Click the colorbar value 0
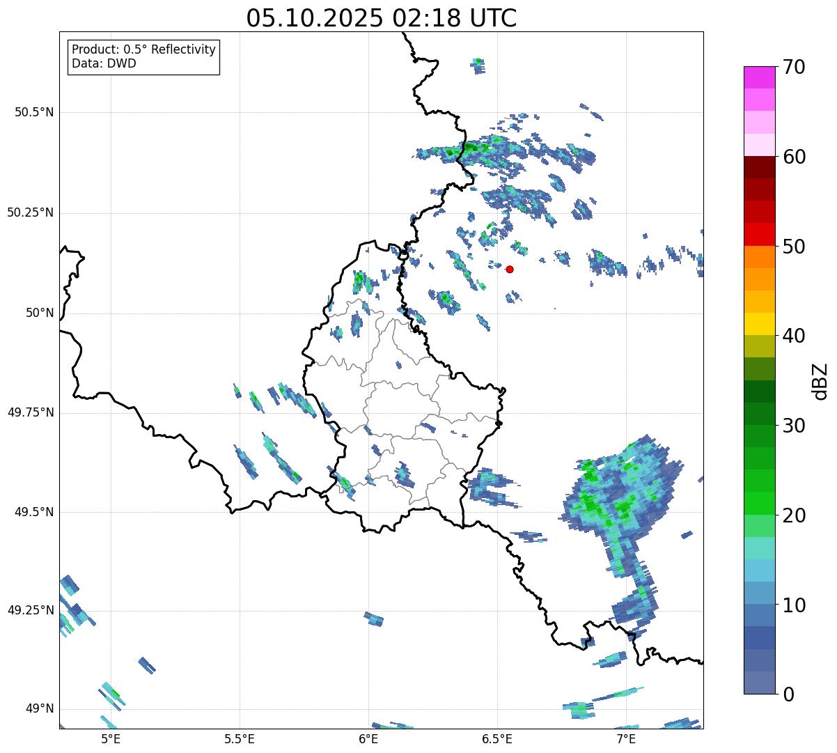Viewport: 837px width, 753px height. 789,694
